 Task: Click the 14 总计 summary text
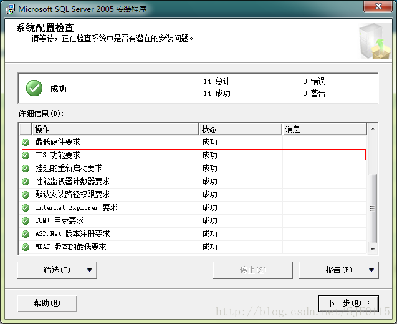point(217,81)
